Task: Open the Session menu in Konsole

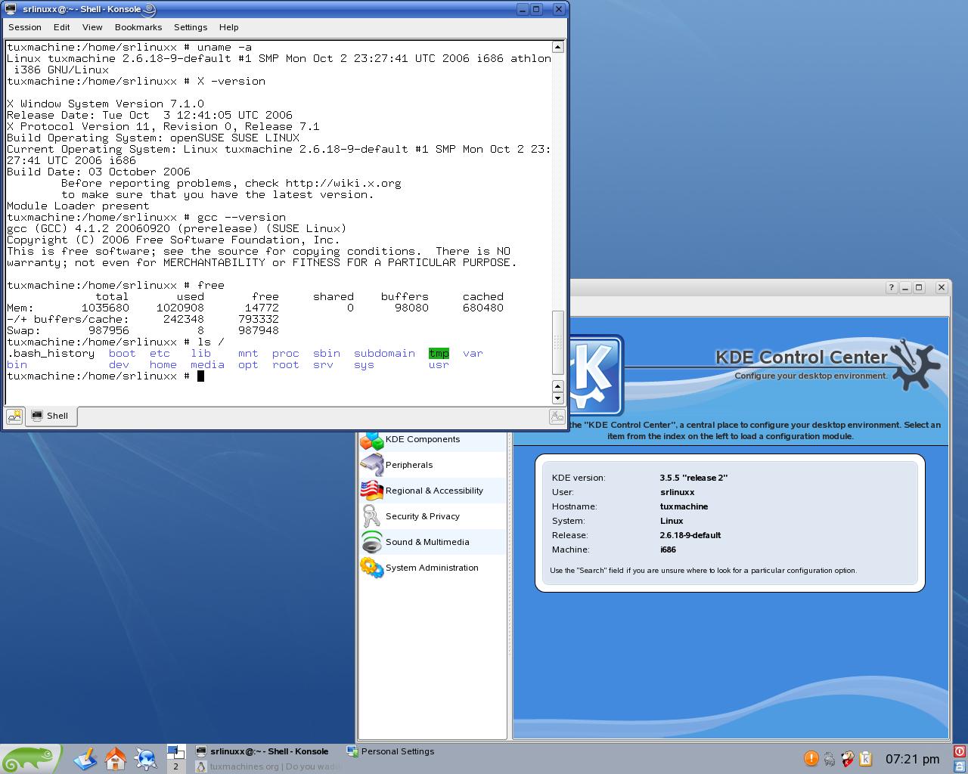Action: (x=25, y=27)
